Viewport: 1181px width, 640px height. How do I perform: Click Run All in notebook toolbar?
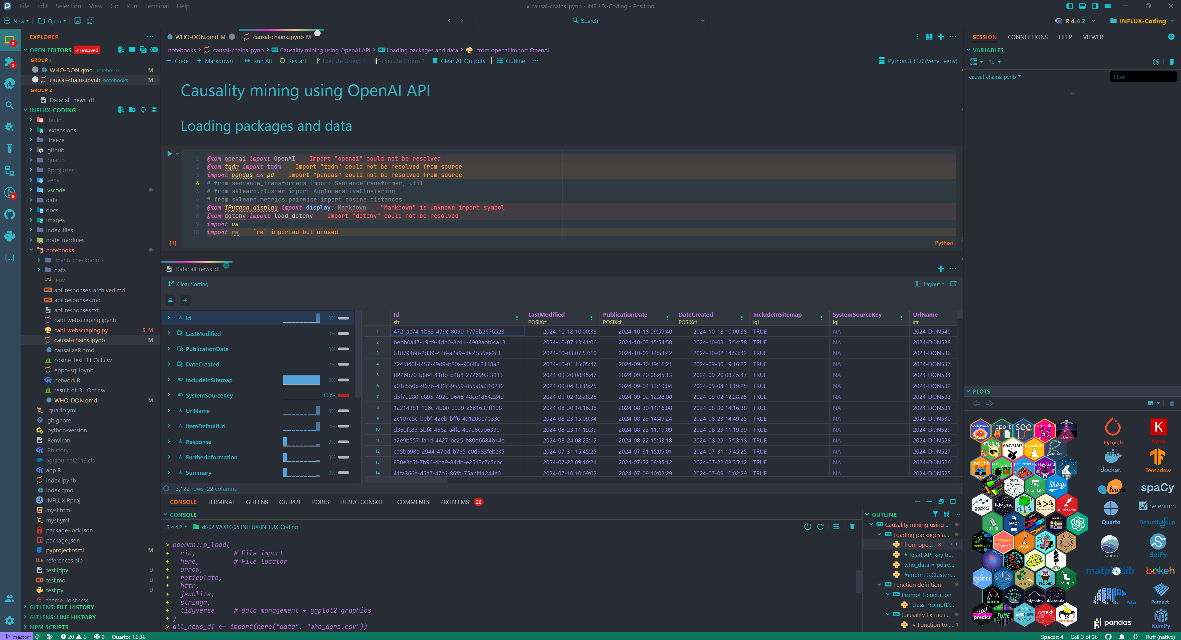point(258,61)
